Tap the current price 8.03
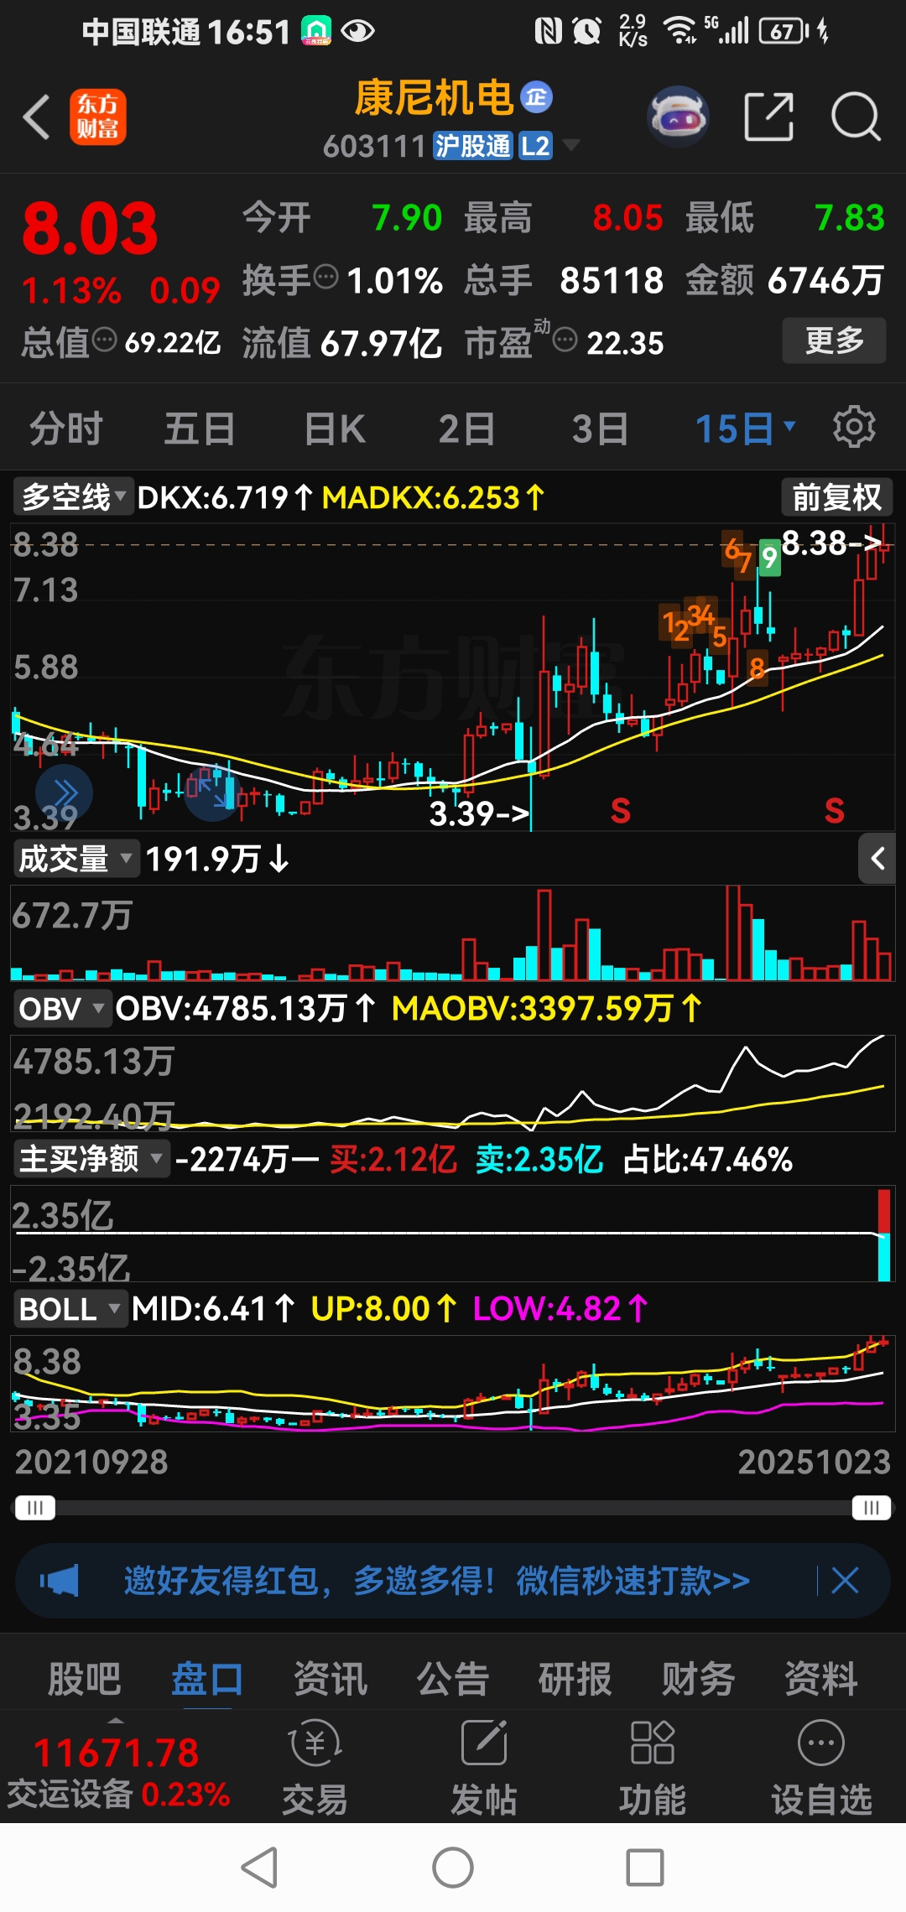The height and width of the screenshot is (1912, 906). [91, 229]
